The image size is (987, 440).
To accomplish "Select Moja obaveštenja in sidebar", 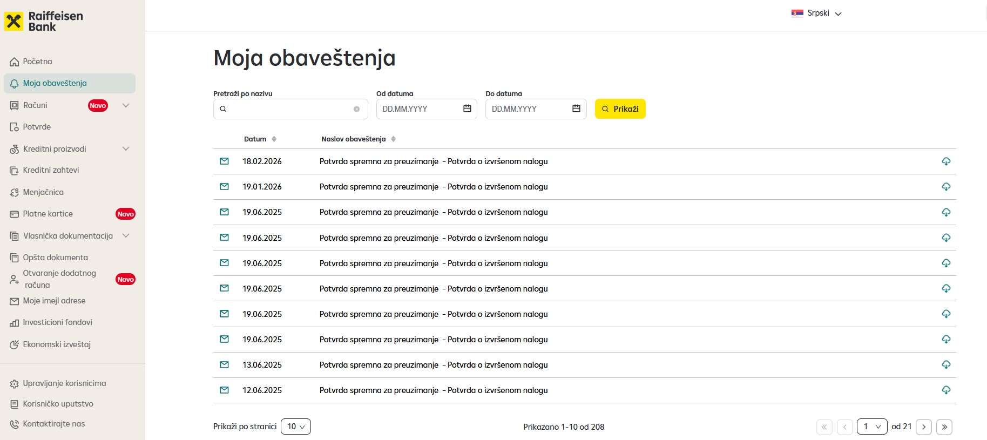I will coord(70,83).
